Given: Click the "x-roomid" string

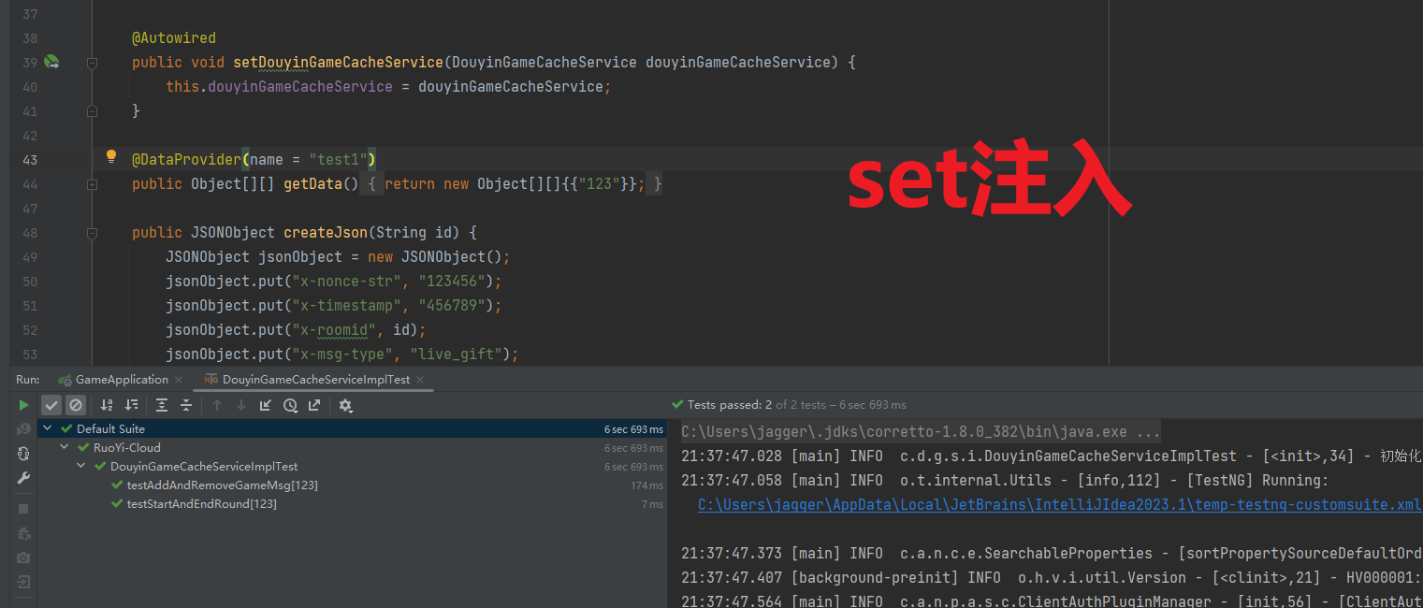Looking at the screenshot, I should 334,329.
